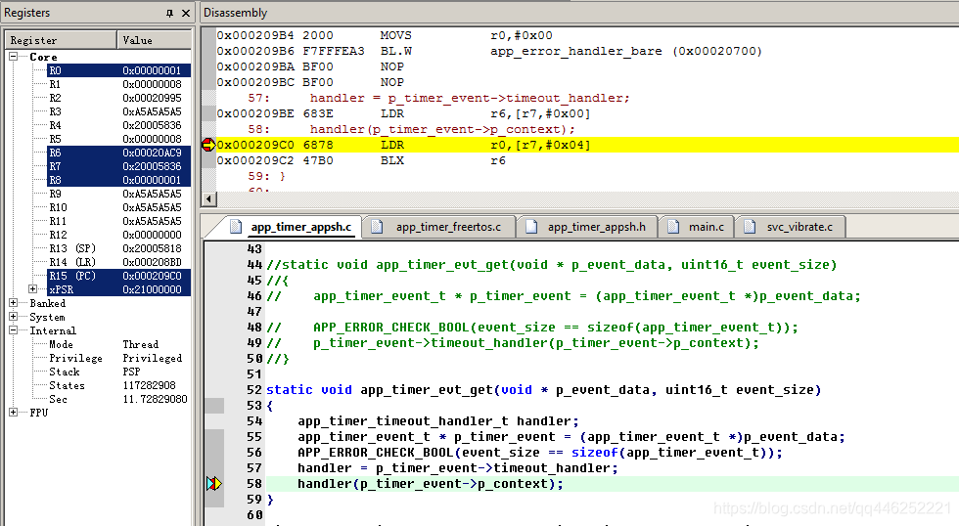Expand the System register group
Screen dimensions: 959x526
point(14,317)
